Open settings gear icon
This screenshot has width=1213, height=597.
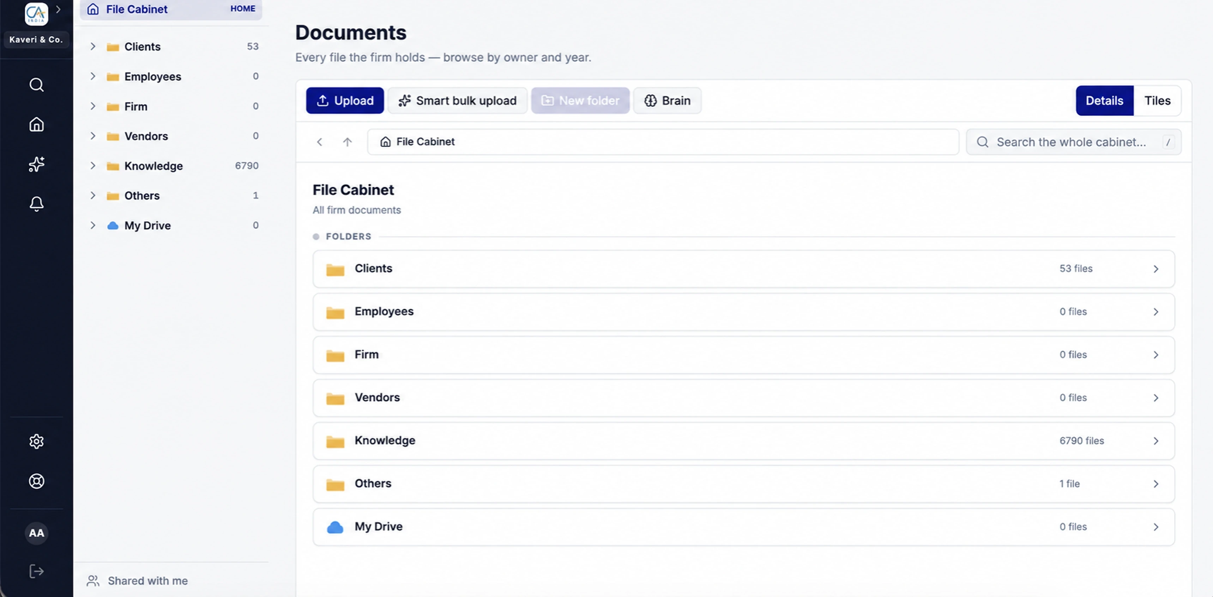[36, 441]
